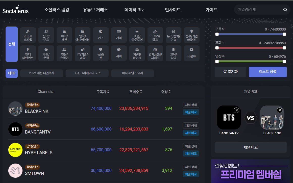Screen dimensions: 293x183
Task: Click the 프리미엄 멤버십 event banner
Action: pyautogui.click(x=251, y=171)
